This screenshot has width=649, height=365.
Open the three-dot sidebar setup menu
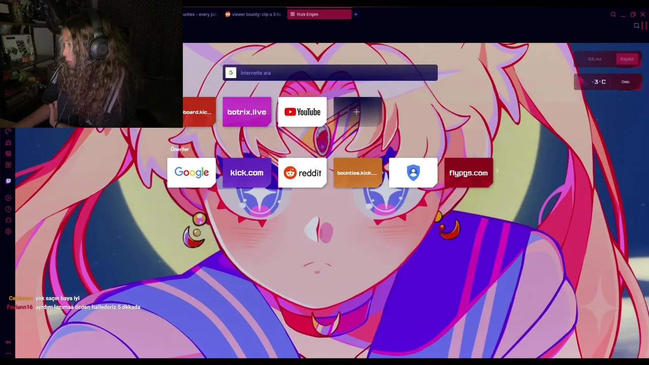tap(8, 353)
